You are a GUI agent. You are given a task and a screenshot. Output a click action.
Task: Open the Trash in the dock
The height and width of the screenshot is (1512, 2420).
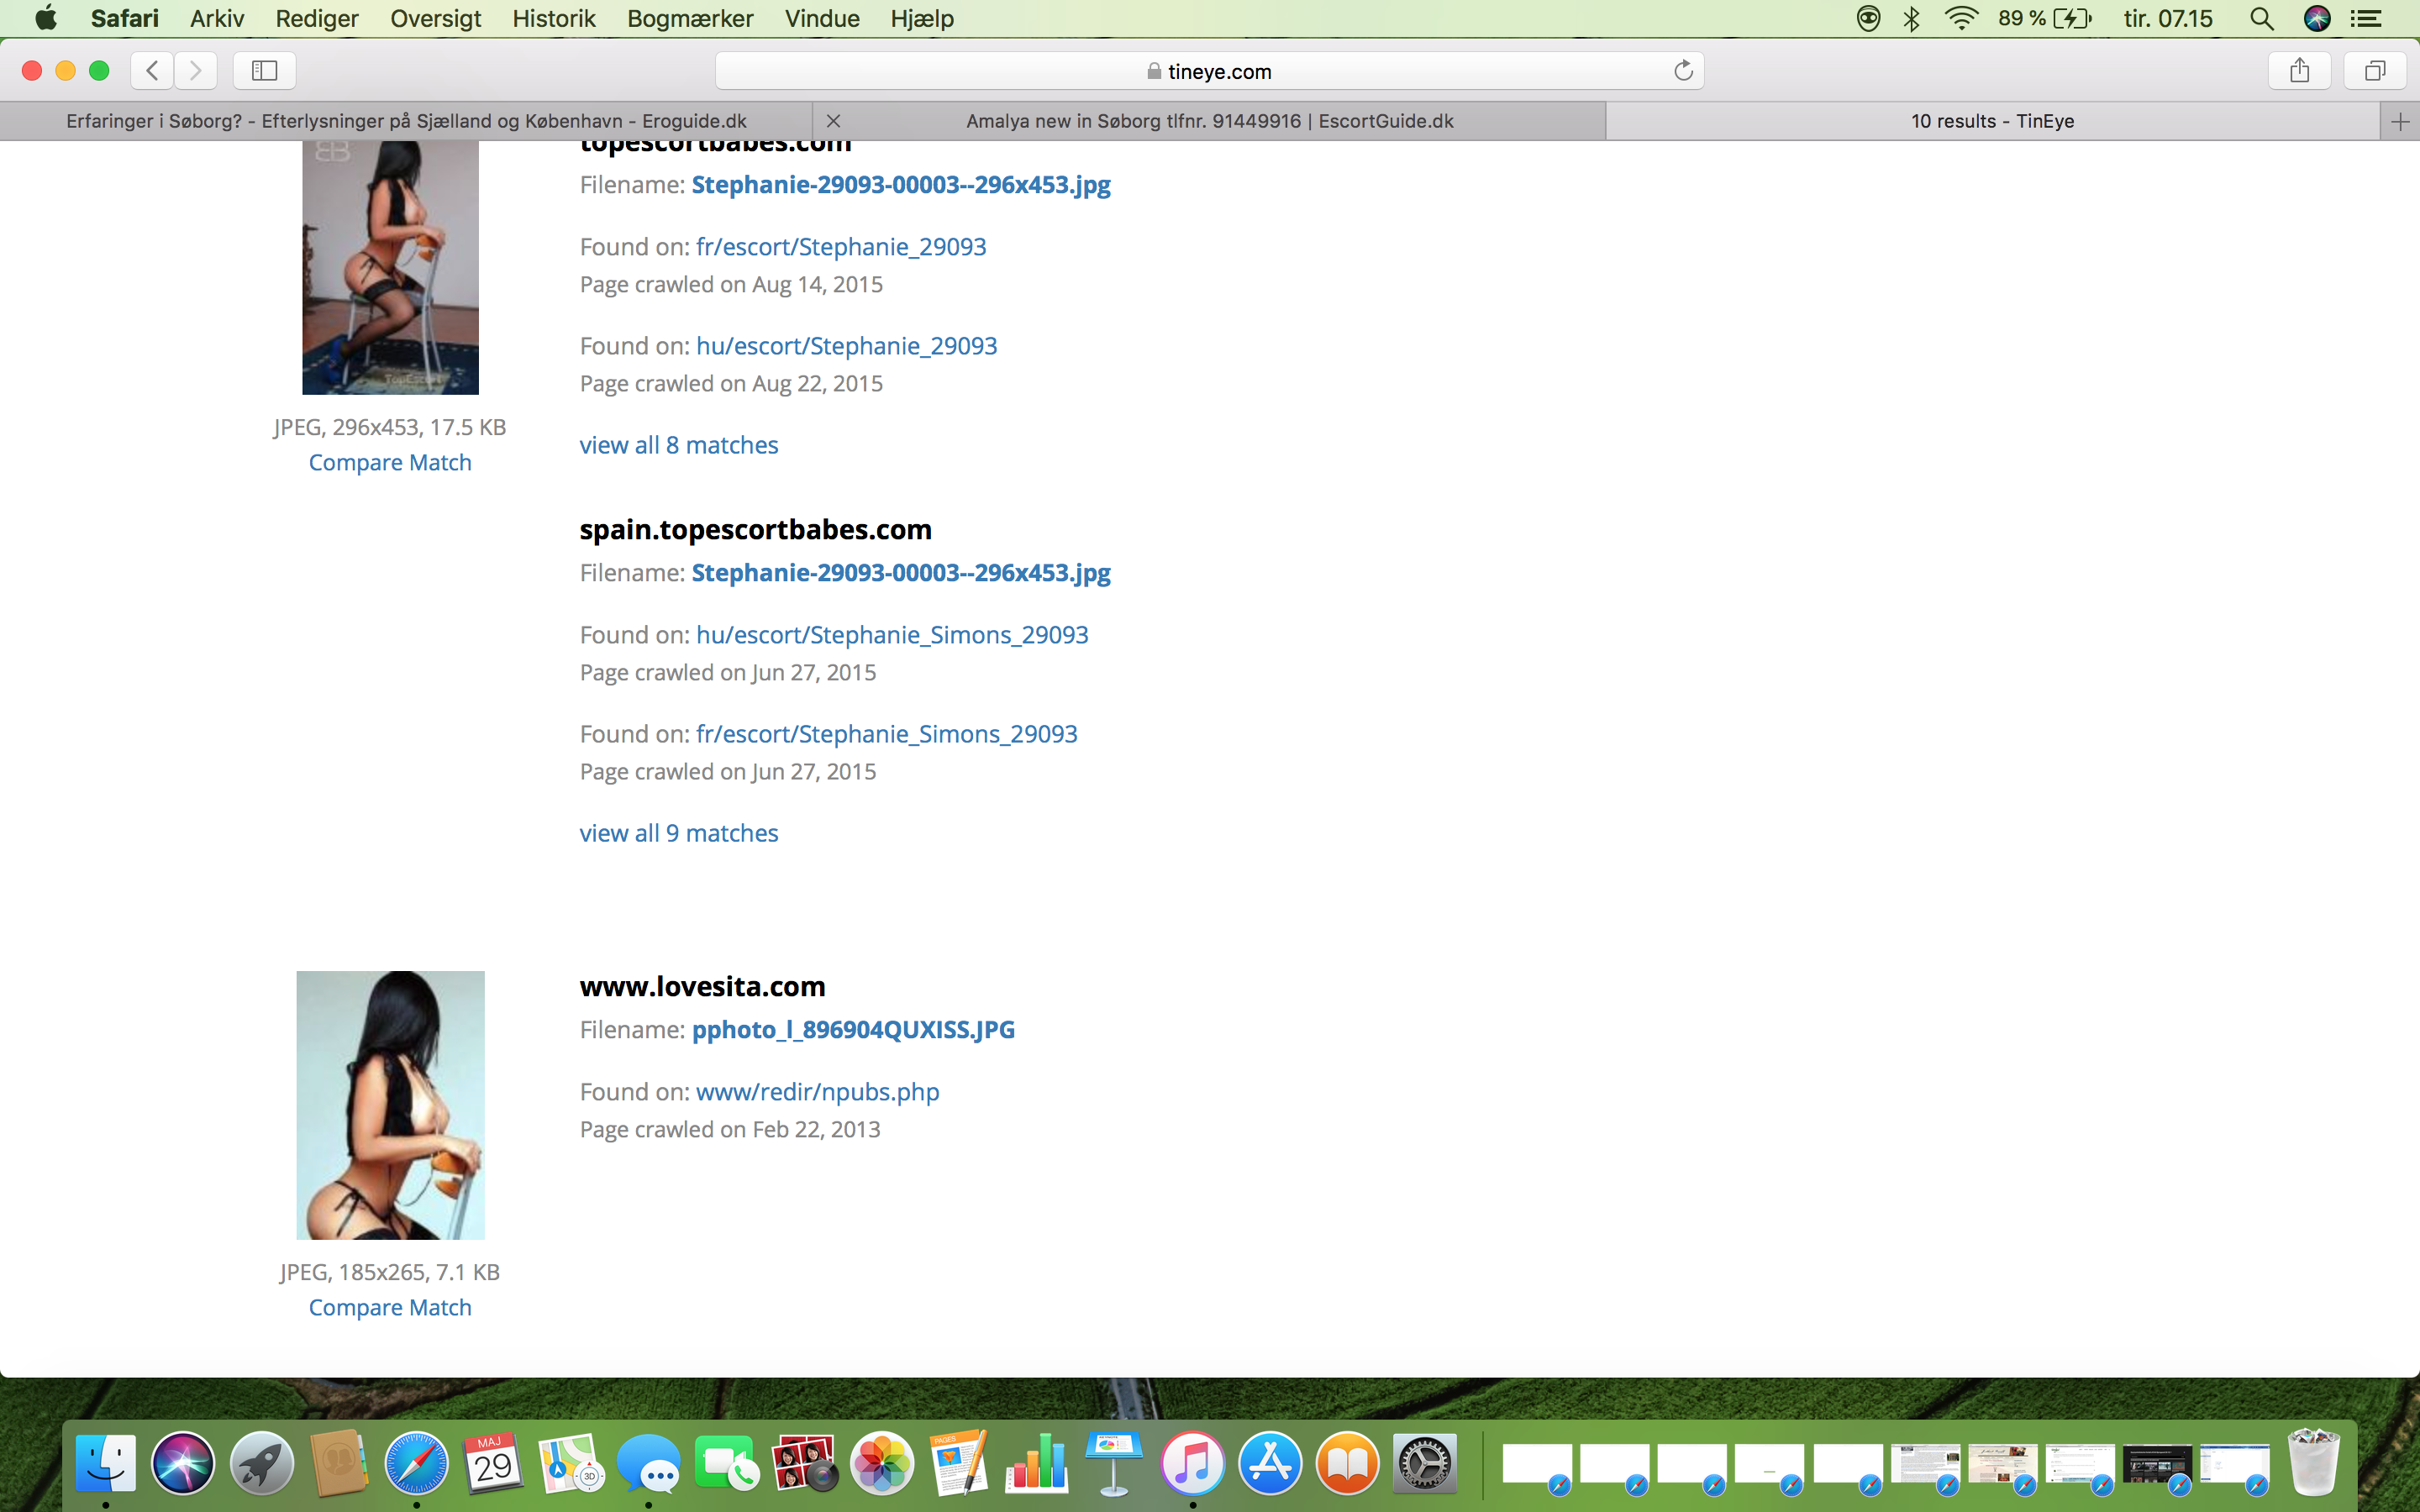pyautogui.click(x=2314, y=1463)
